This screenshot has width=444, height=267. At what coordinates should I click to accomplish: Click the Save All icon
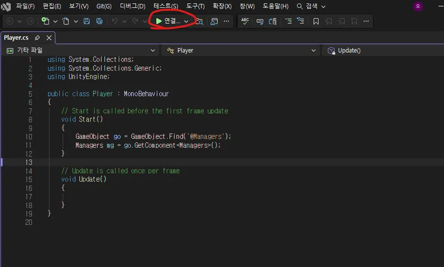pyautogui.click(x=99, y=21)
